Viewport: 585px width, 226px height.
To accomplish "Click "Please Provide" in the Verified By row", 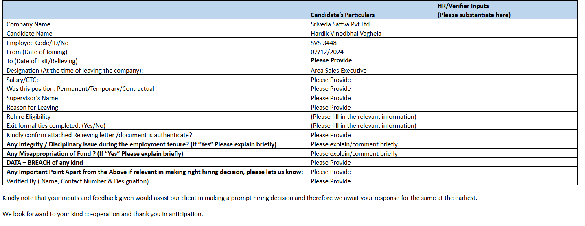I will pyautogui.click(x=331, y=181).
